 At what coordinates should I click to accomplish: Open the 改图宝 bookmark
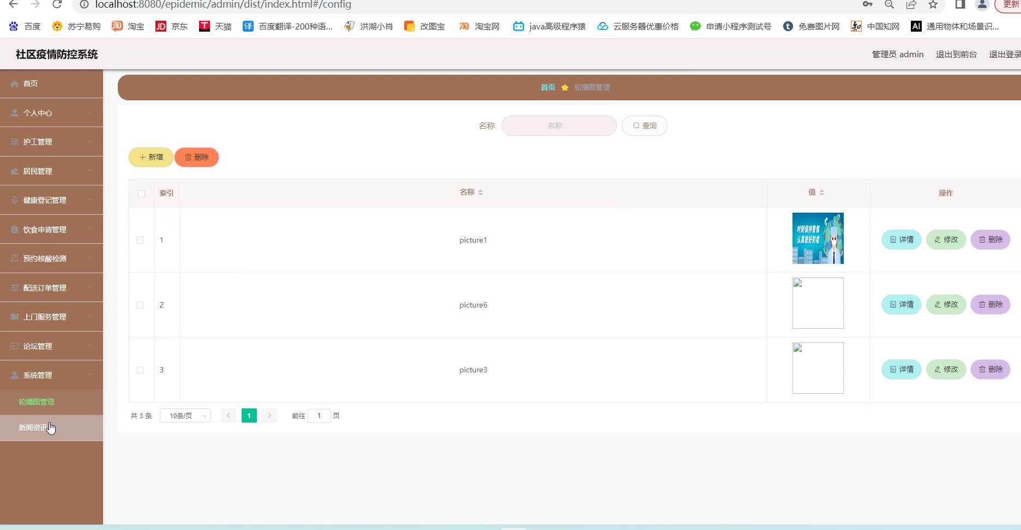(x=424, y=26)
